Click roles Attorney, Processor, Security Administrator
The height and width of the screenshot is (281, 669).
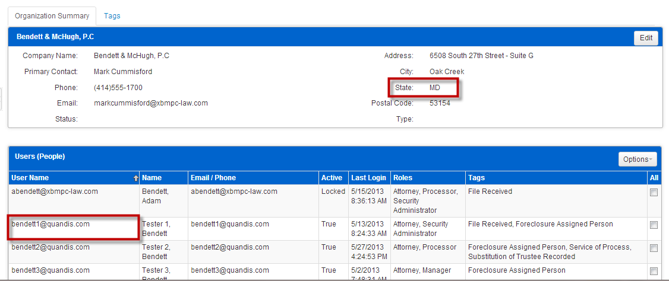pos(426,201)
